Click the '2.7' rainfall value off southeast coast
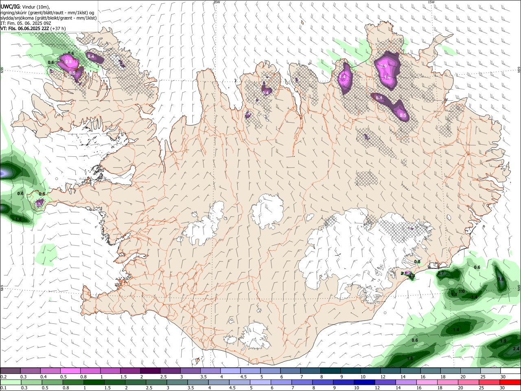Viewport: 521px width, 391px height. pos(440,274)
